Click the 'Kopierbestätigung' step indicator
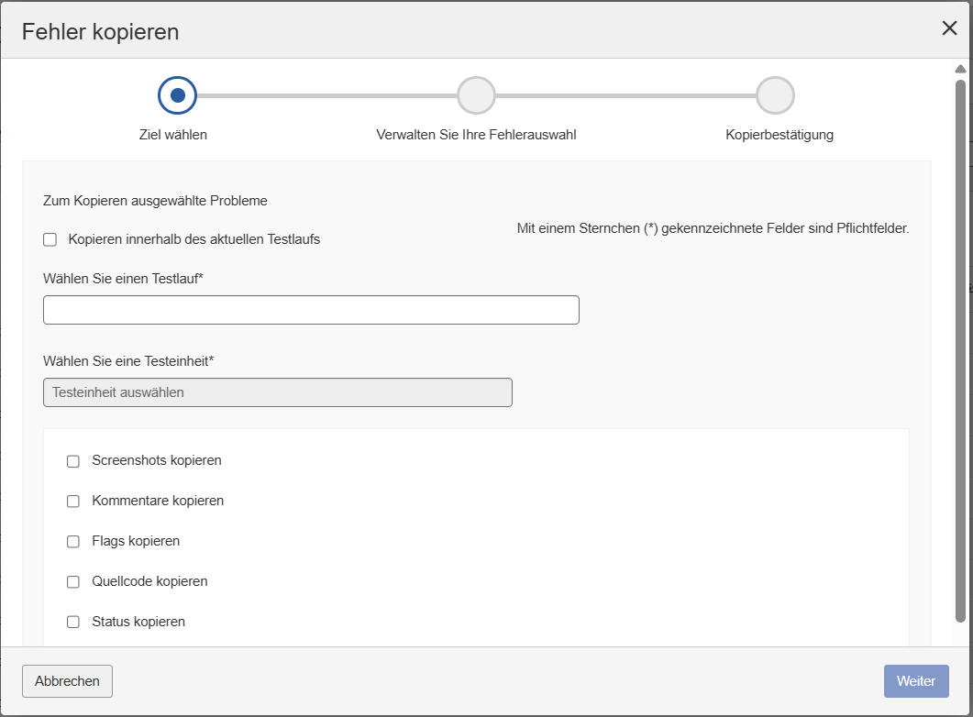973x717 pixels. pyautogui.click(x=776, y=94)
